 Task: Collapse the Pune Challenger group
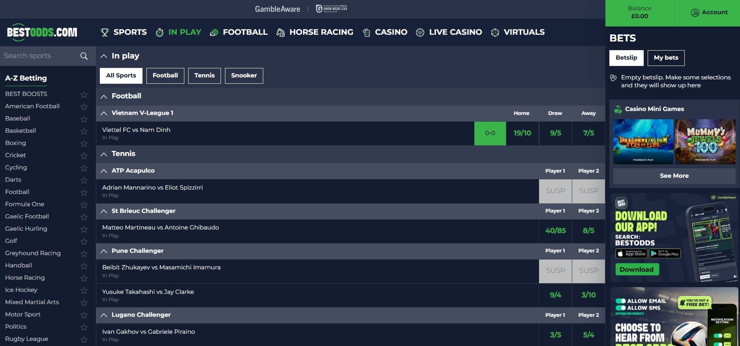point(104,251)
